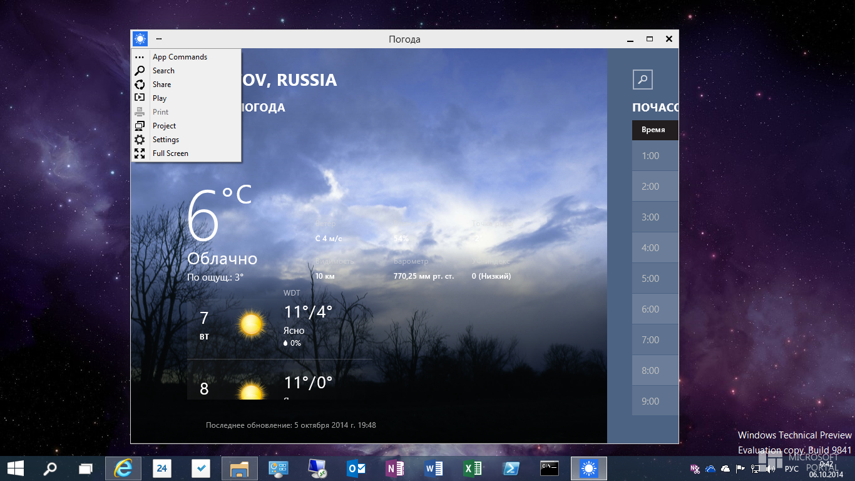Select Play in the app menu

pos(160,98)
